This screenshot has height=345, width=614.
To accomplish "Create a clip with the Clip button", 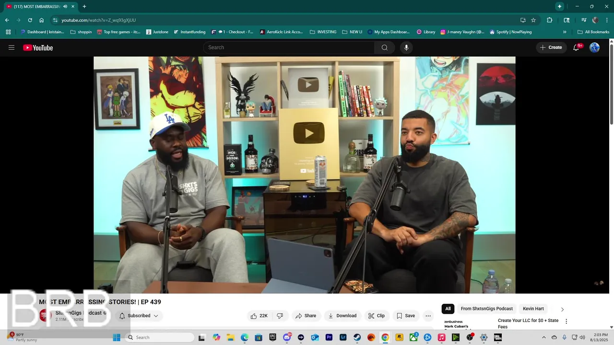I will tap(377, 316).
